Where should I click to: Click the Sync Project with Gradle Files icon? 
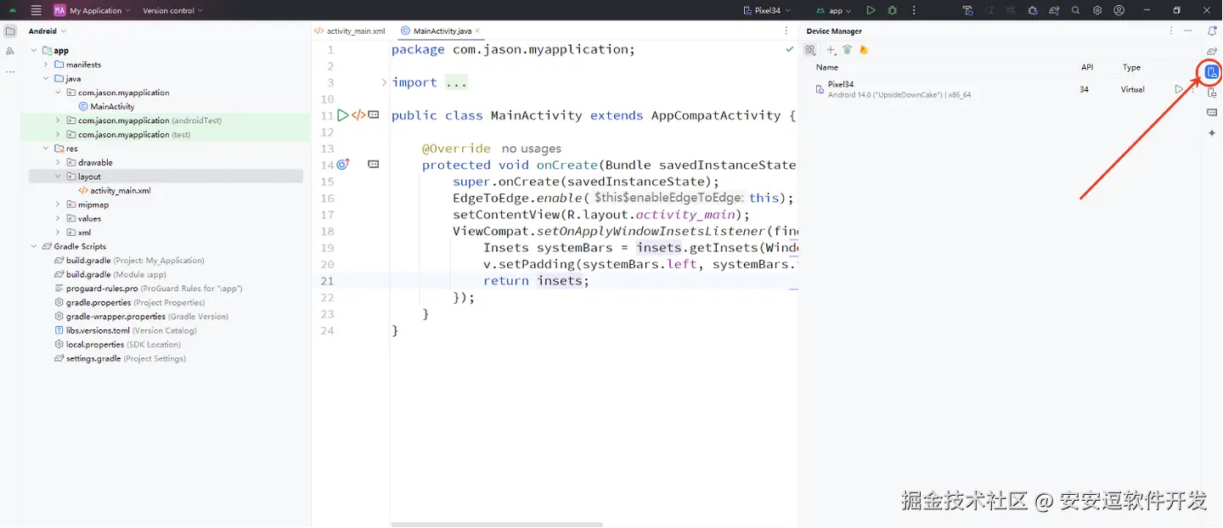(x=1054, y=10)
